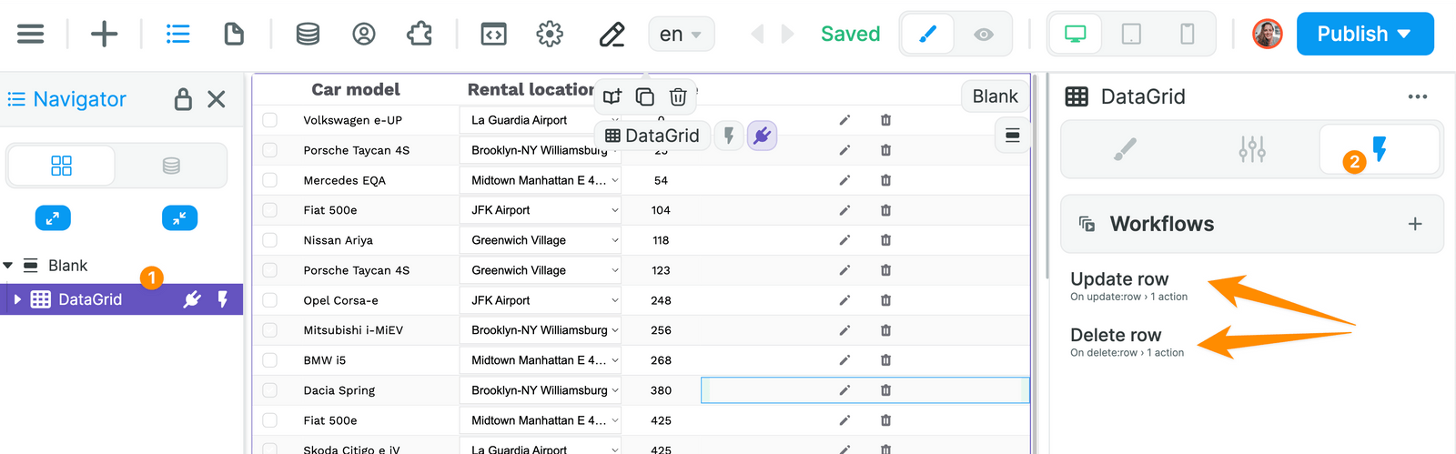Image resolution: width=1456 pixels, height=454 pixels.
Task: Click the duplicate component icon above grid
Action: [645, 96]
